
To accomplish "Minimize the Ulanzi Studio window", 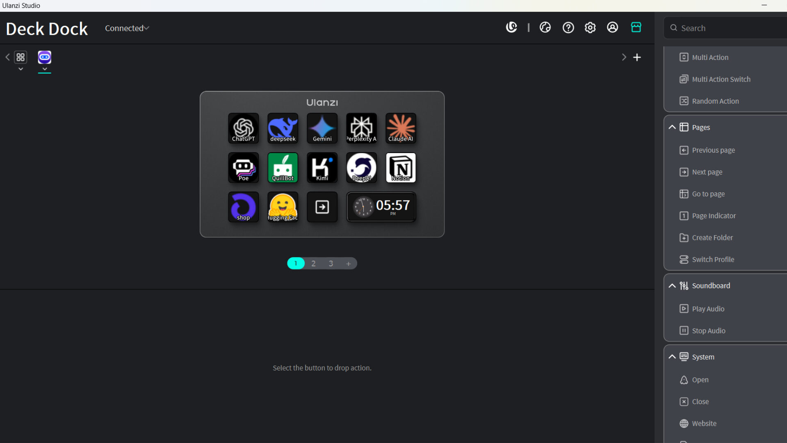I will tap(764, 5).
